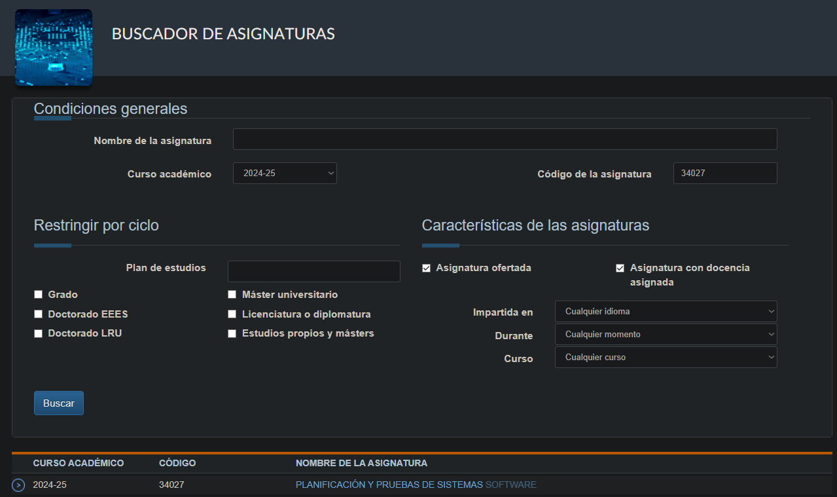Screen dimensions: 837x497
Task: Check the Grado checkbox
Action: pyautogui.click(x=39, y=295)
